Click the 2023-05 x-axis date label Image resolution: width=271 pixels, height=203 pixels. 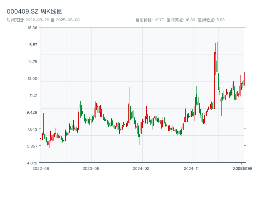point(91,168)
